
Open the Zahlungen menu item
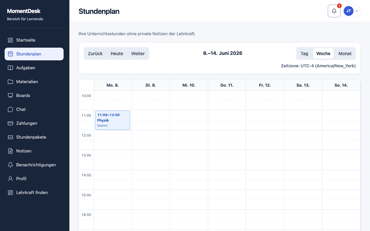(x=34, y=123)
